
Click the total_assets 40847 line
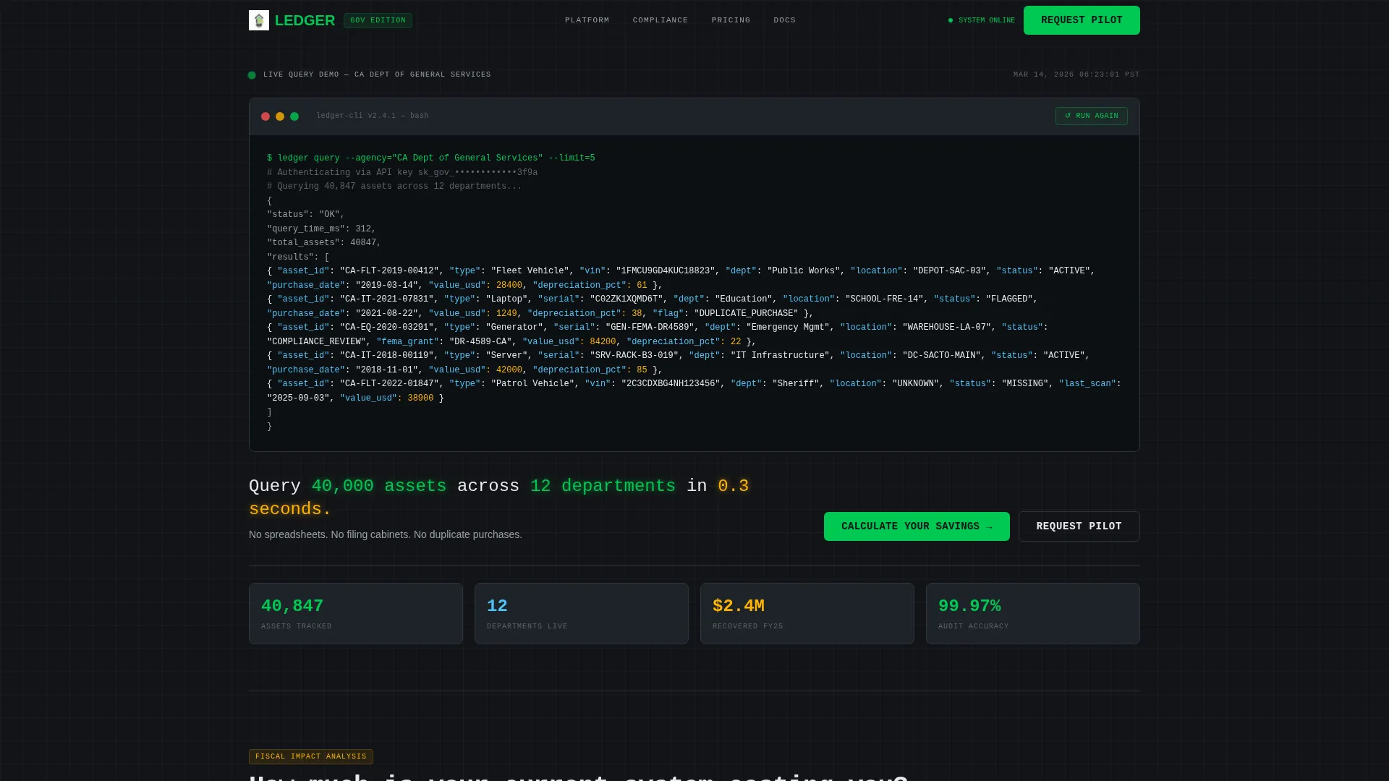(x=324, y=242)
